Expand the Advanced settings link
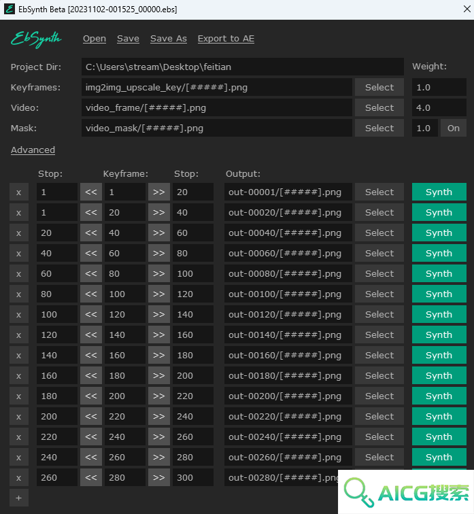The height and width of the screenshot is (514, 474). [x=33, y=150]
